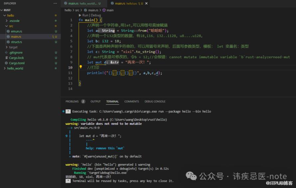This screenshot has width=296, height=188.
Task: Click the lightbulb quick-fix icon on line 10
Action: (x=80, y=67)
